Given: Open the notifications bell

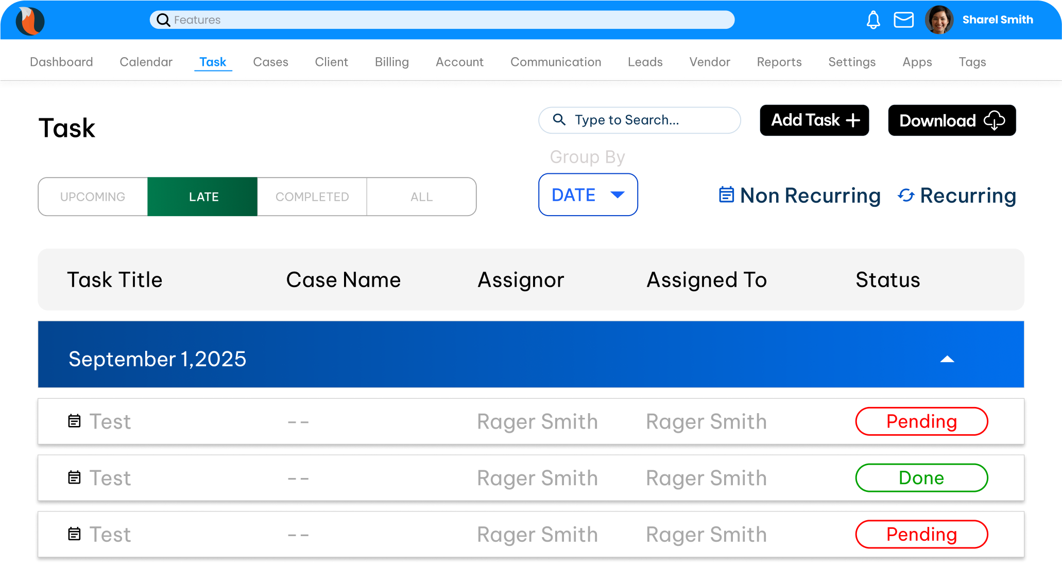Looking at the screenshot, I should [x=873, y=20].
